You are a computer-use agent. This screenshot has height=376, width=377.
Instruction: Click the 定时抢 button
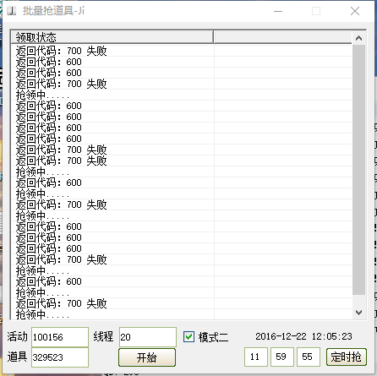click(x=347, y=357)
